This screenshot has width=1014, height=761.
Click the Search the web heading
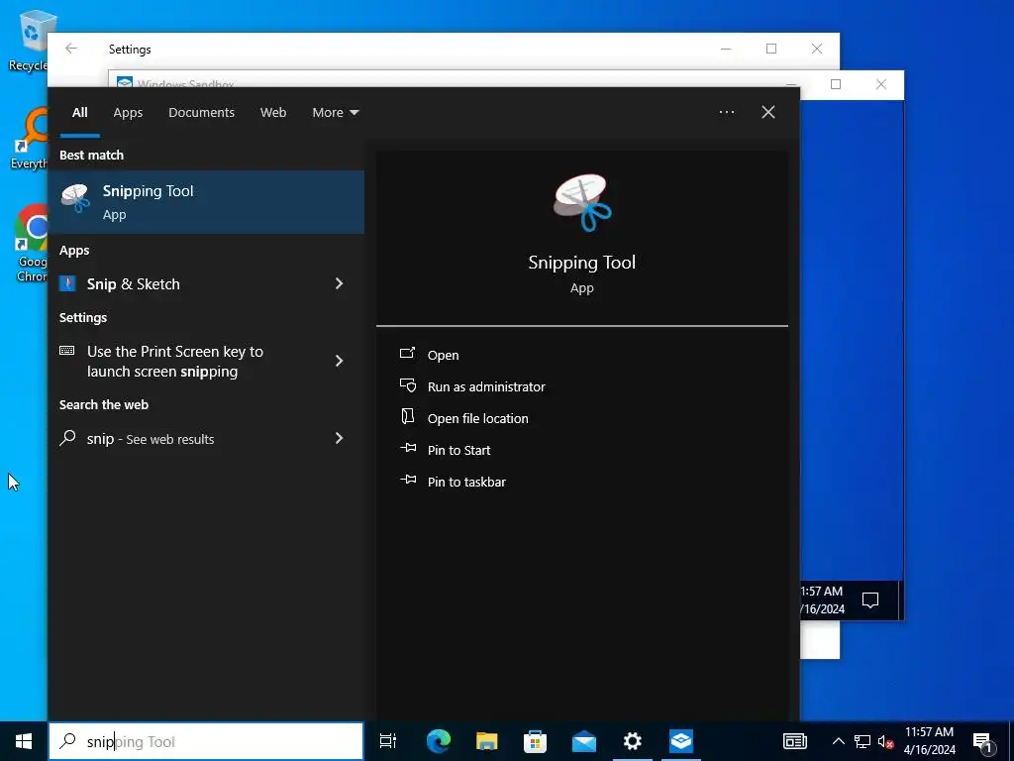coord(103,404)
